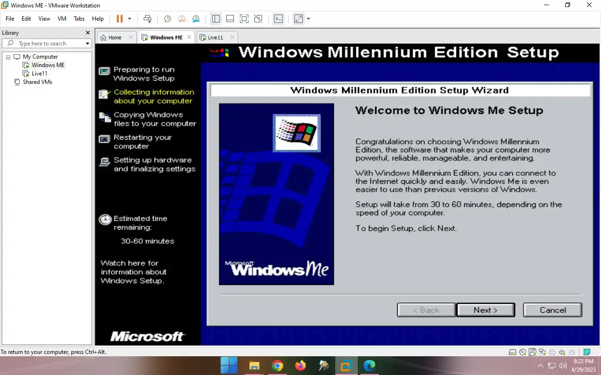Click the estimated time clock icon
The image size is (601, 375).
(105, 219)
